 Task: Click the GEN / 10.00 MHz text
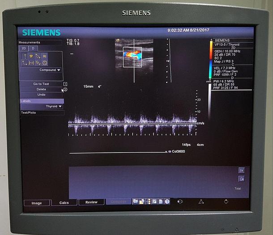click(227, 51)
